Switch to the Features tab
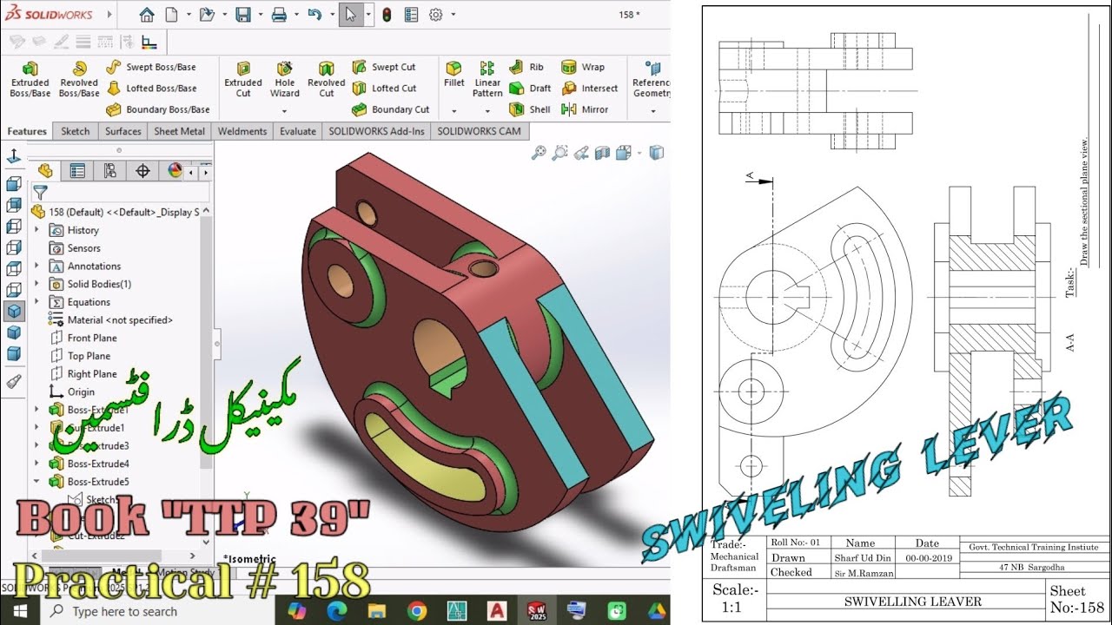1112x625 pixels. tap(27, 131)
